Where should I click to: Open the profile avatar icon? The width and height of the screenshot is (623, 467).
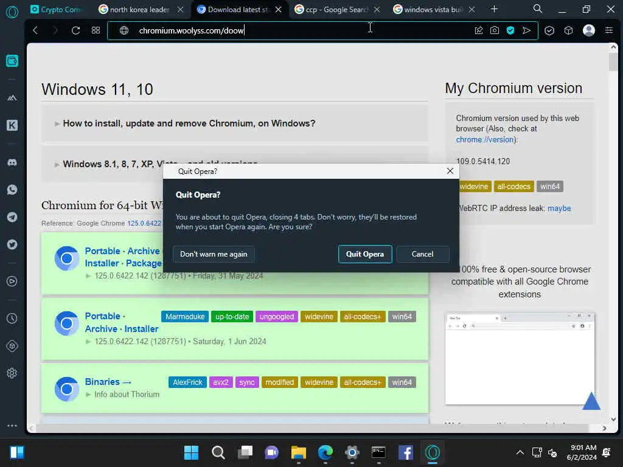tap(589, 30)
